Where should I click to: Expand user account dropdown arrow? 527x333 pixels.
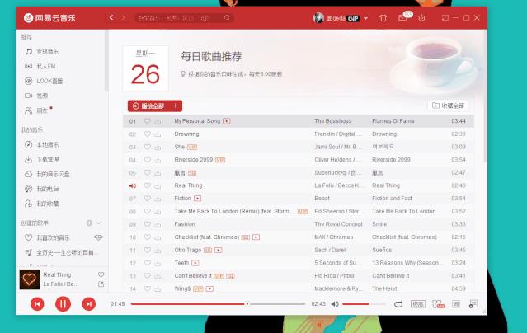point(365,18)
